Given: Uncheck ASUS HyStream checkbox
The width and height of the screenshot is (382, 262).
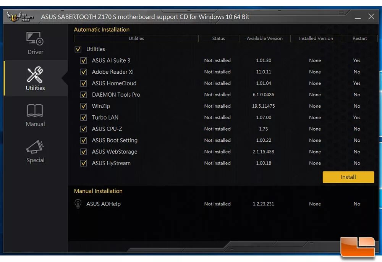Looking at the screenshot, I should pyautogui.click(x=84, y=163).
